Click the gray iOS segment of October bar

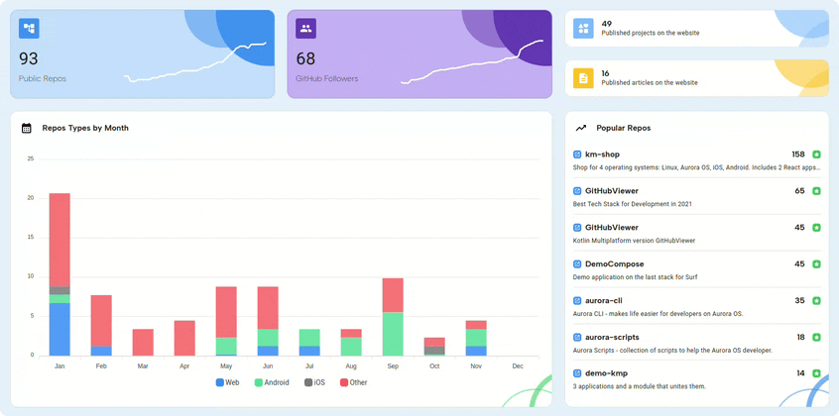coord(434,351)
